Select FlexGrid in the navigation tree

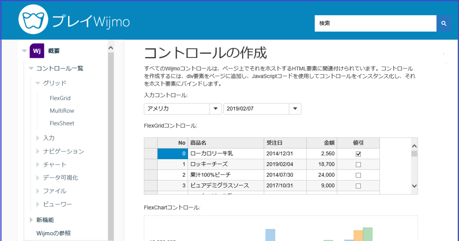coord(60,98)
